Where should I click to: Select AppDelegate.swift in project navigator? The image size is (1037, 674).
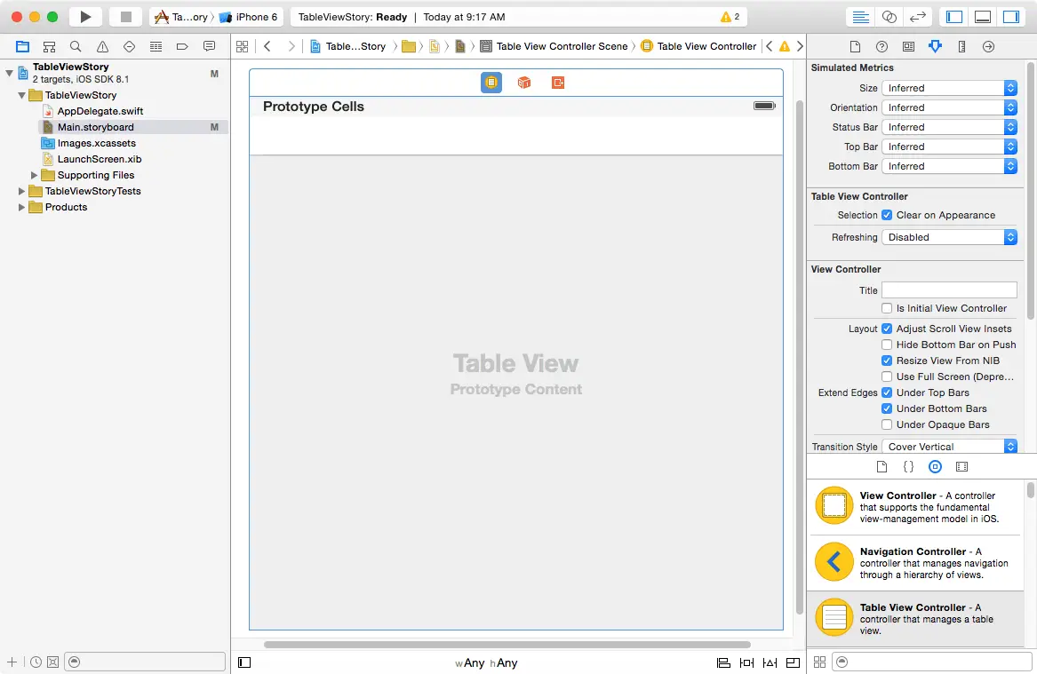click(100, 111)
